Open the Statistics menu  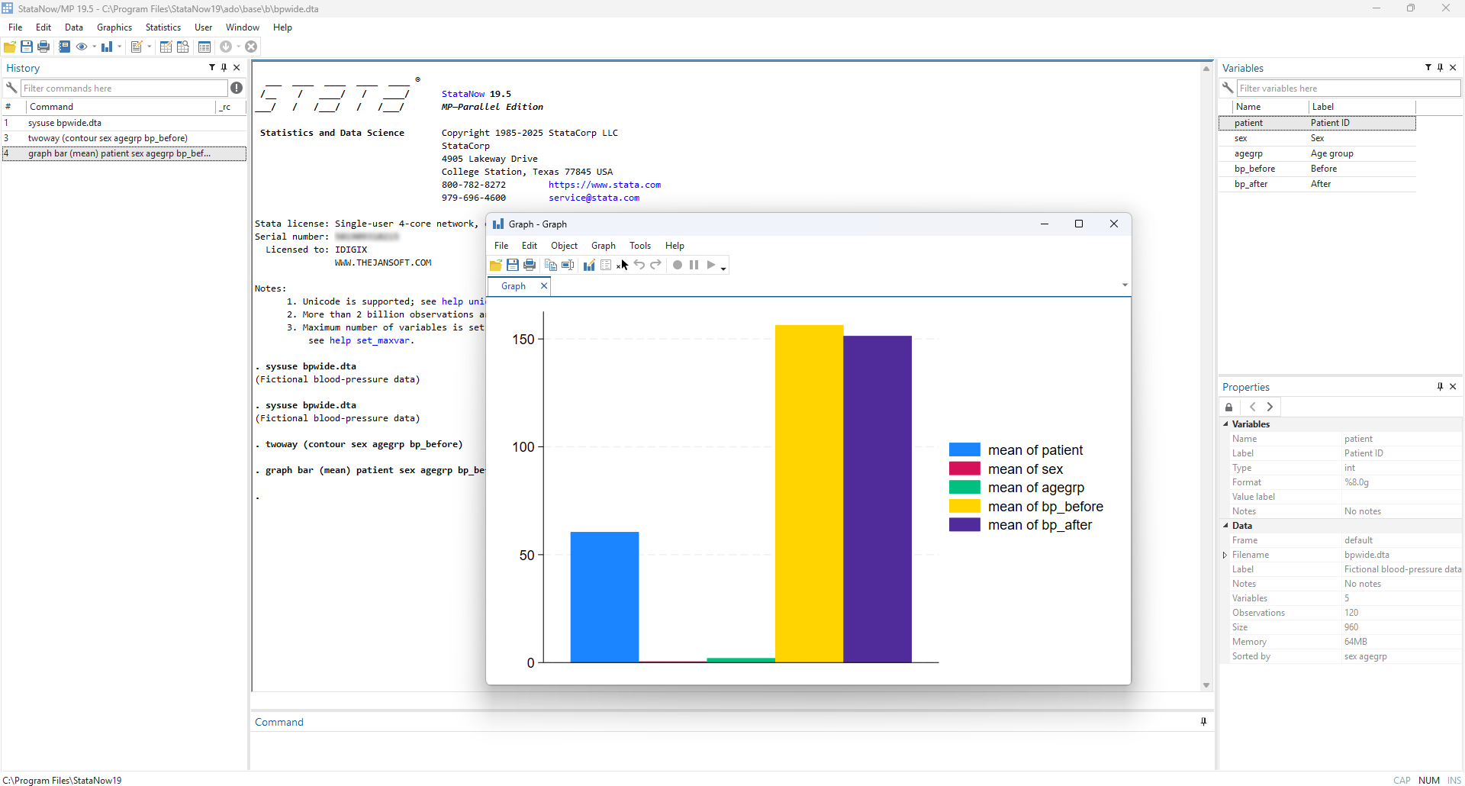tap(163, 27)
